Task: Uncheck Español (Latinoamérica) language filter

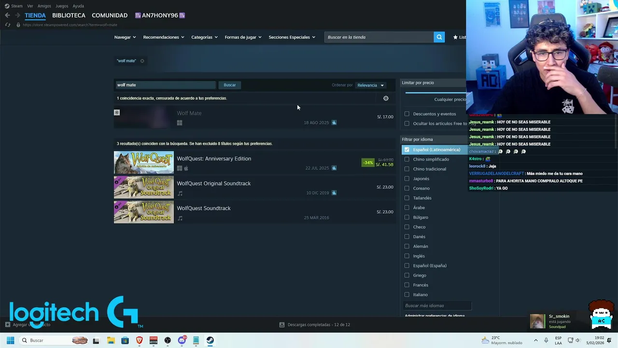Action: click(407, 150)
